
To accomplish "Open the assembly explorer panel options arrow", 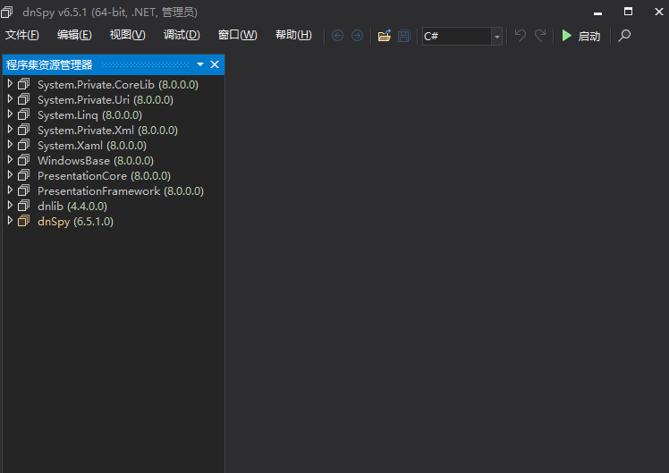I will pyautogui.click(x=200, y=64).
